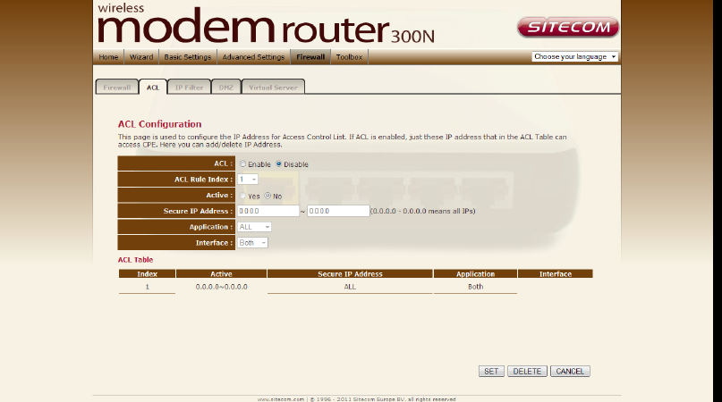722x402 pixels.
Task: Enable ACL radio button
Action: [242, 163]
